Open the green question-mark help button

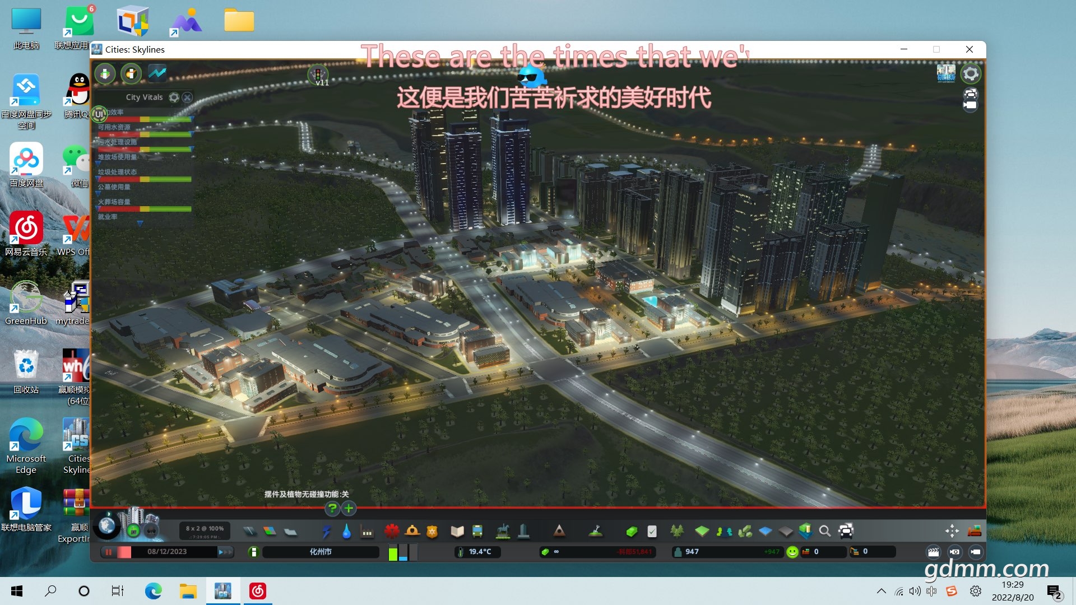(332, 508)
